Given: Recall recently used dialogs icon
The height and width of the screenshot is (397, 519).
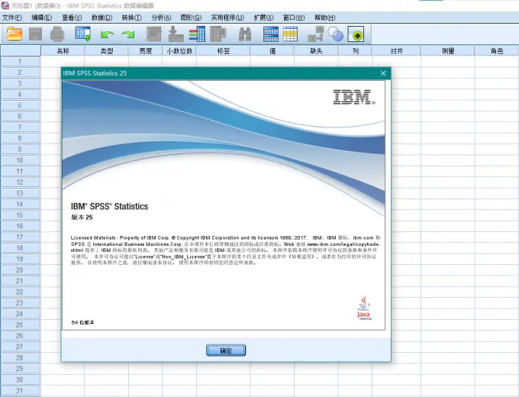Looking at the screenshot, I should (x=82, y=34).
